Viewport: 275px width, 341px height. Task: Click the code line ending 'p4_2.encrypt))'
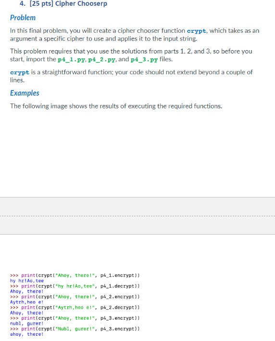[x=75, y=297]
